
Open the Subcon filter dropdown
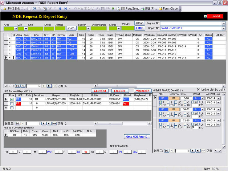[88, 29]
